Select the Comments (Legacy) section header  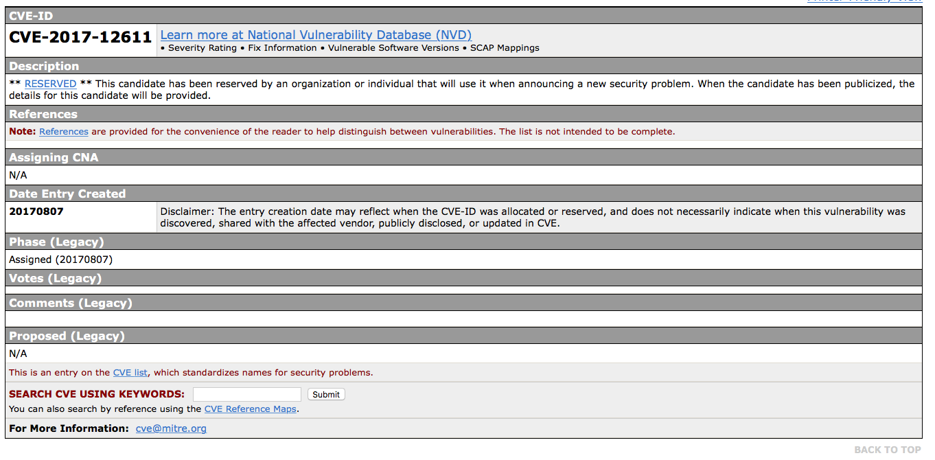click(70, 303)
